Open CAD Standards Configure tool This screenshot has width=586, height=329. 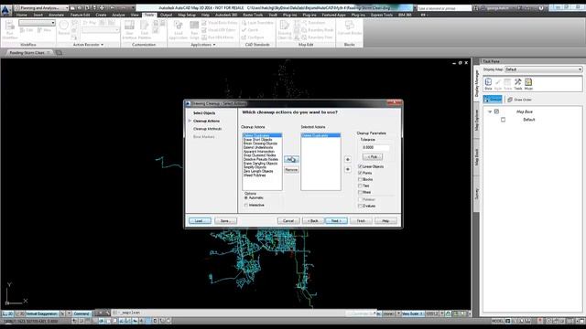pyautogui.click(x=253, y=37)
